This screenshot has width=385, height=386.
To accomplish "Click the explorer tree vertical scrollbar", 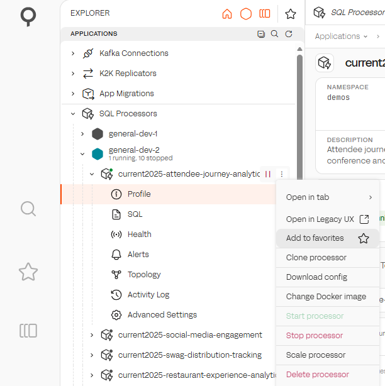I will point(299,117).
